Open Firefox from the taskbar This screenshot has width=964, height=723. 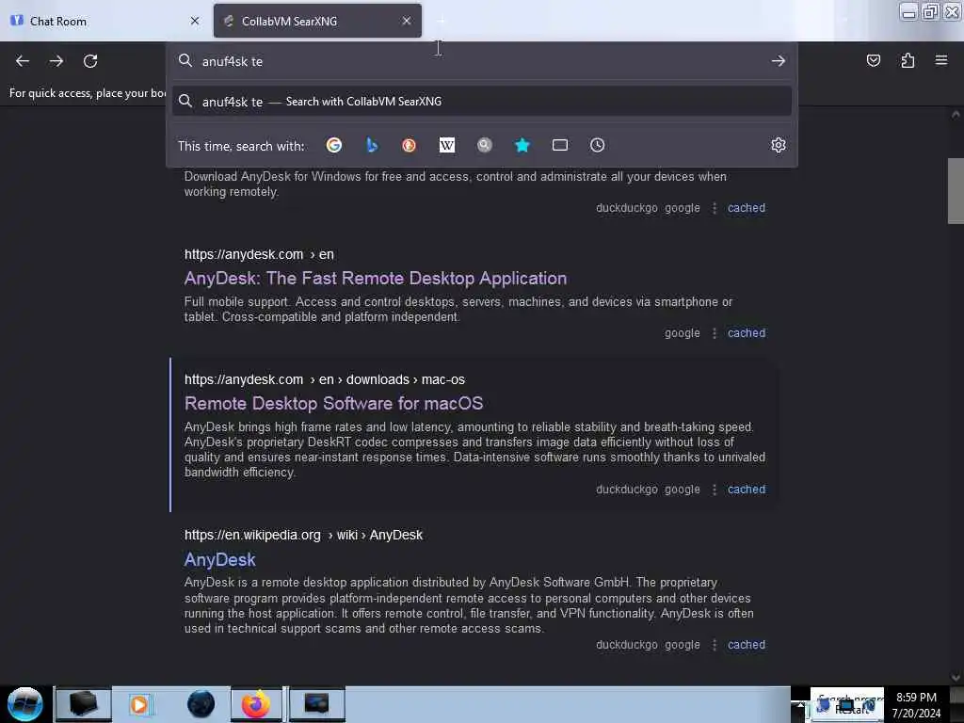point(256,704)
